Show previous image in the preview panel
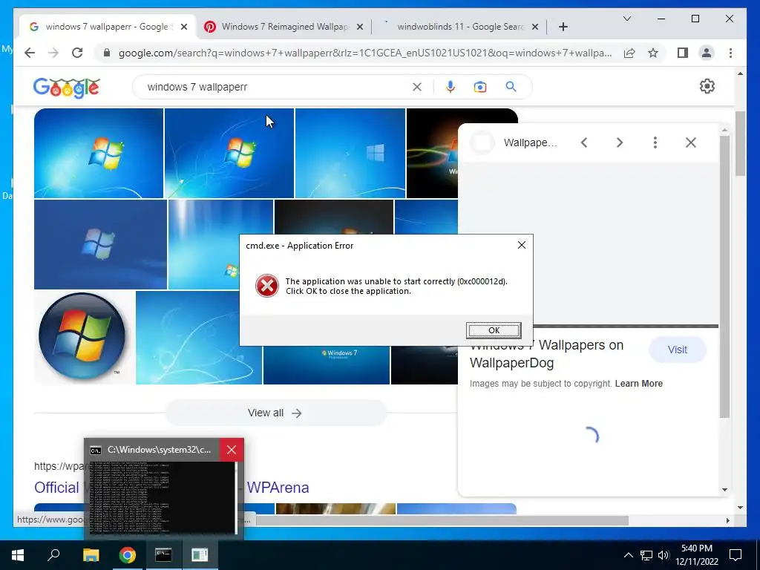760x570 pixels. point(584,142)
